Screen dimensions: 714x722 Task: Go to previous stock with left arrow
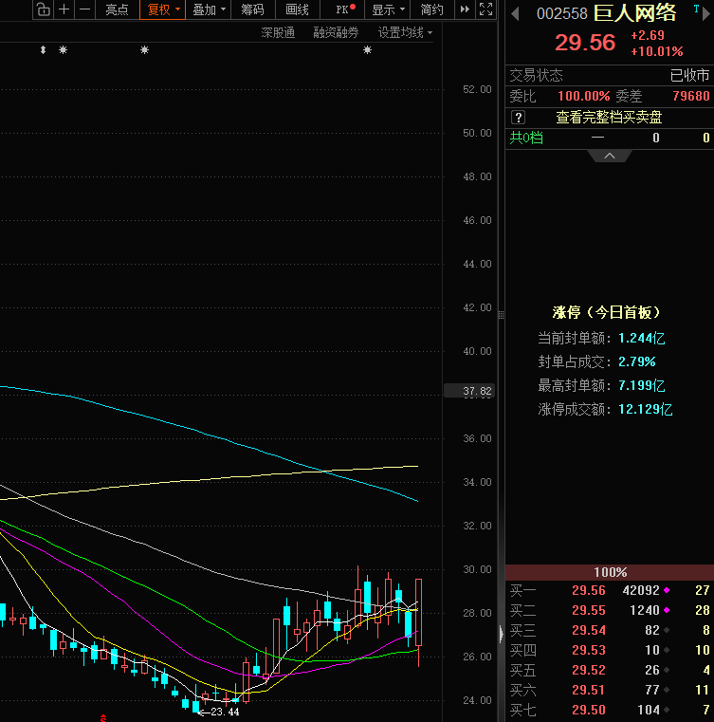515,14
